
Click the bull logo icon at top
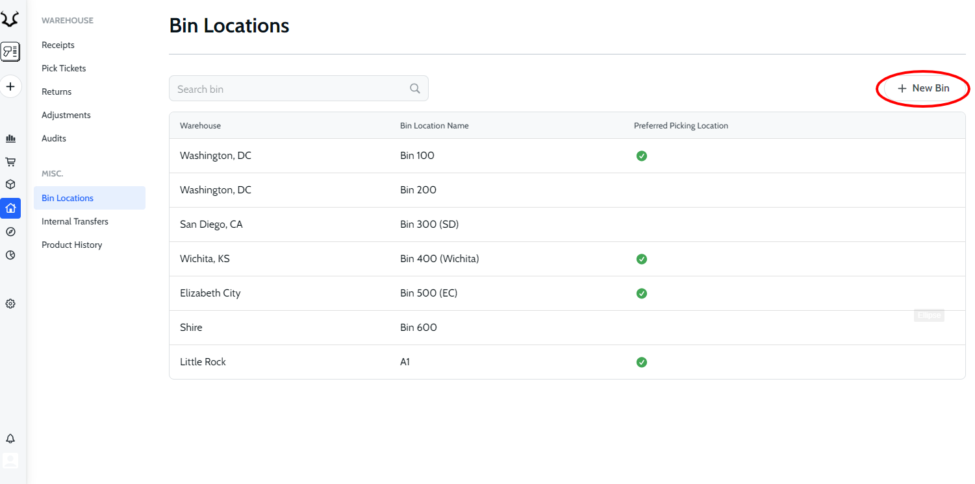(10, 20)
